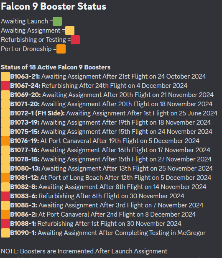The height and width of the screenshot is (258, 222).
Task: Click the orange square beside B1081-12
Action: pos(5,178)
